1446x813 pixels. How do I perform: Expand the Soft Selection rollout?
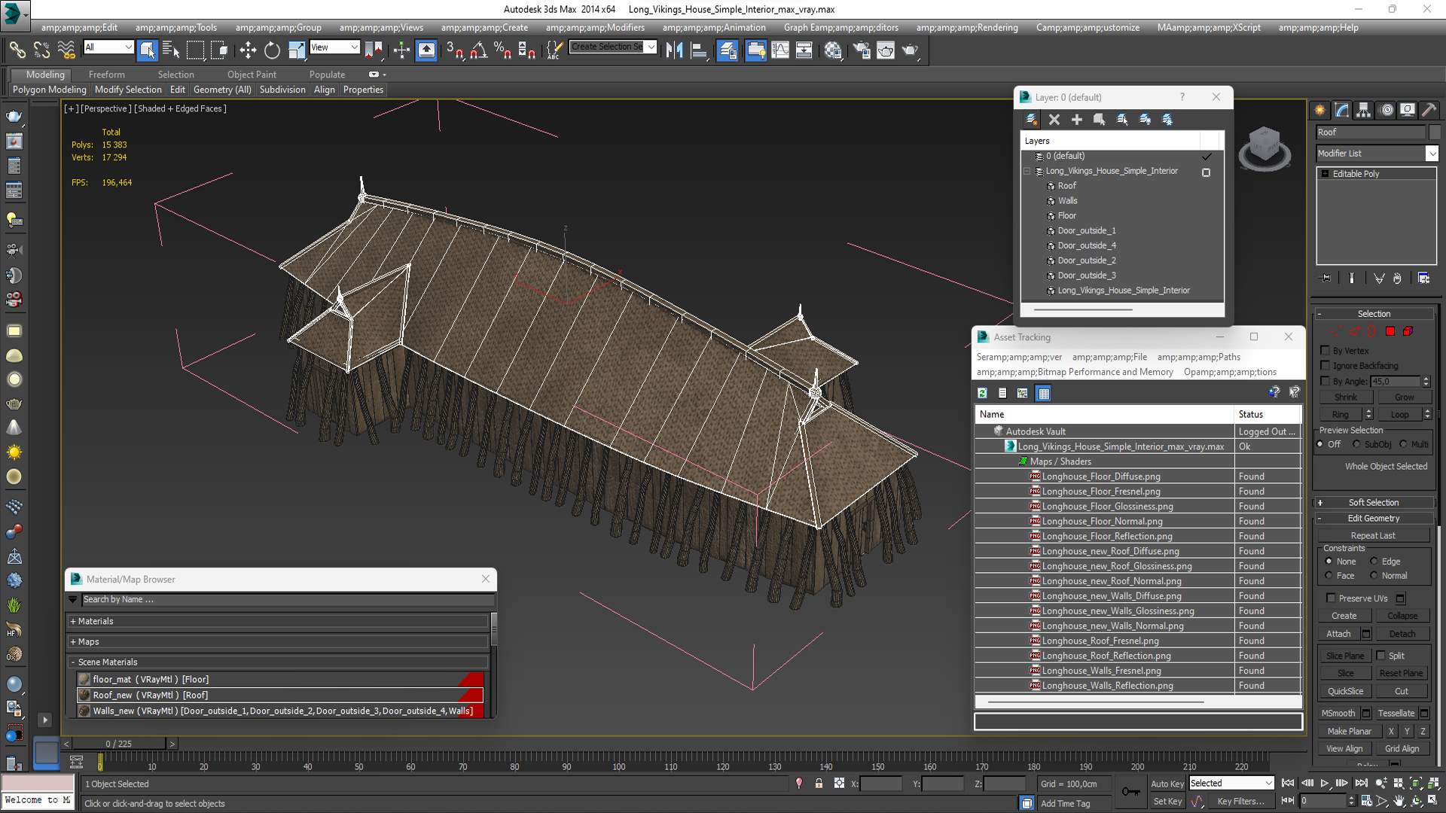[x=1374, y=503]
